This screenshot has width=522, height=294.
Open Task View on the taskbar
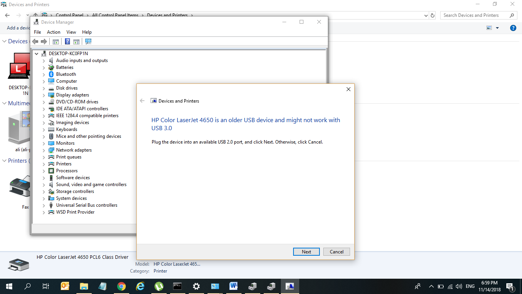pos(46,286)
